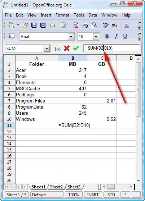Open the Edit menu
Image resolution: width=145 pixels, height=201 pixels.
pos(19,15)
